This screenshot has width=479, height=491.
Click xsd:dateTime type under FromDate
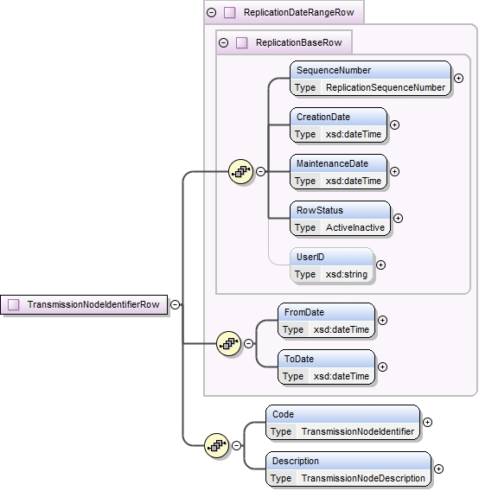coord(342,329)
